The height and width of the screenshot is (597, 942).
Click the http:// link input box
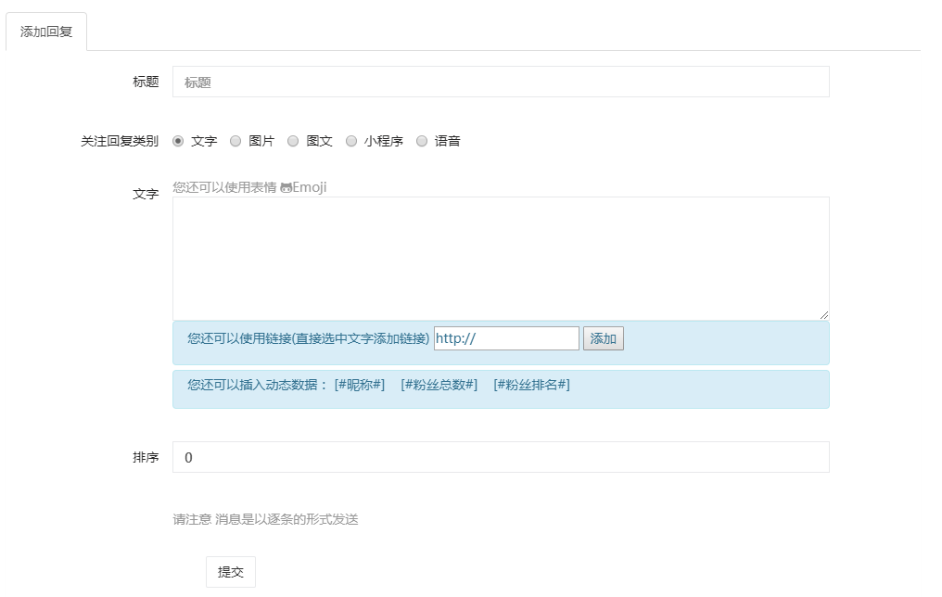point(506,338)
